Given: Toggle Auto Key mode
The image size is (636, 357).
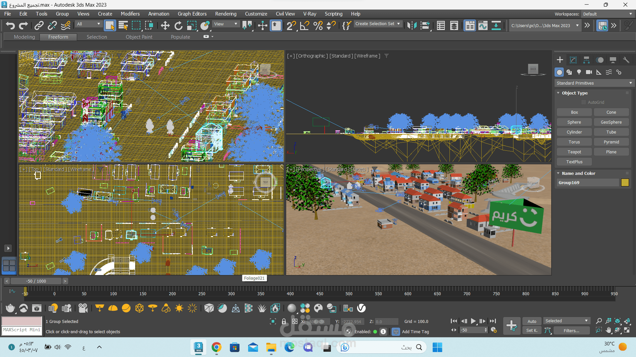Looking at the screenshot, I should pos(532,321).
